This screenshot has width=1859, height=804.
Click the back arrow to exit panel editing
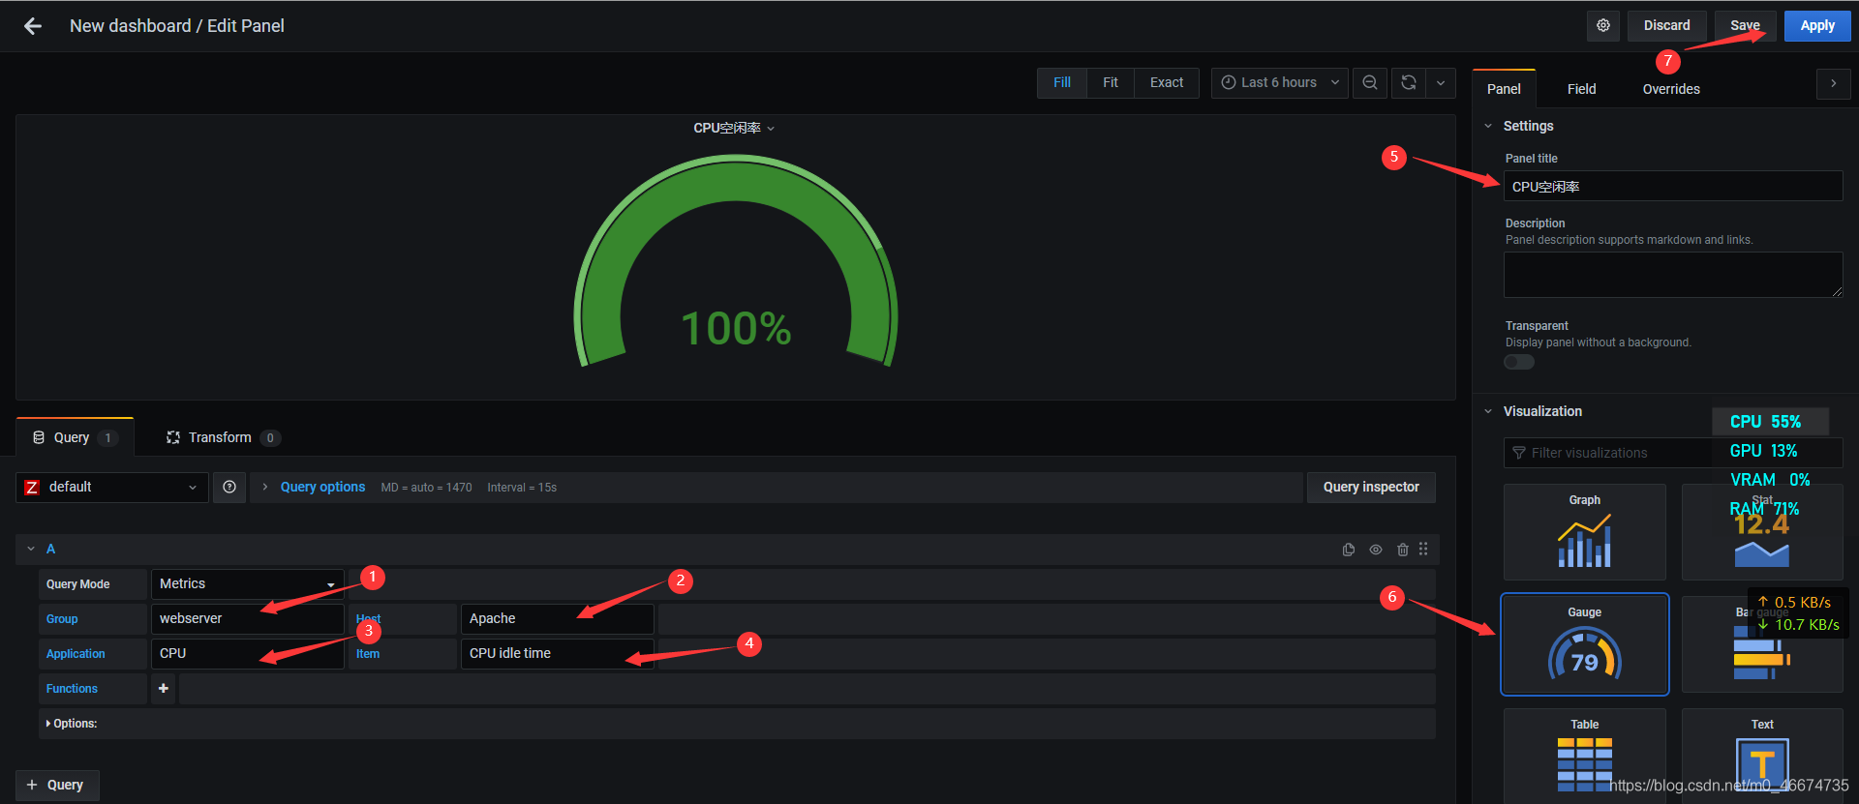tap(33, 26)
